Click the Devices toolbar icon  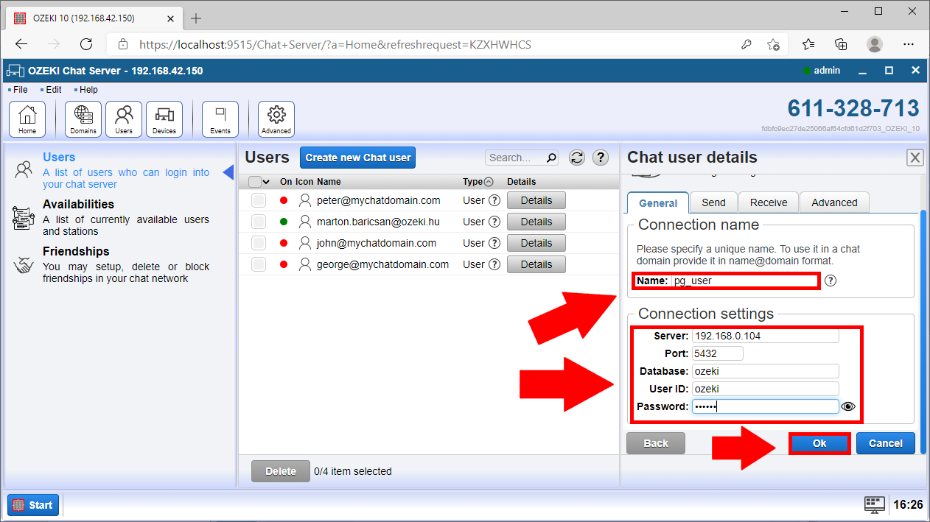[164, 119]
